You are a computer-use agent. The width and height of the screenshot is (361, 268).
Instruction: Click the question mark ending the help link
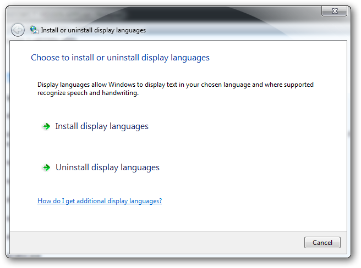tap(160, 201)
